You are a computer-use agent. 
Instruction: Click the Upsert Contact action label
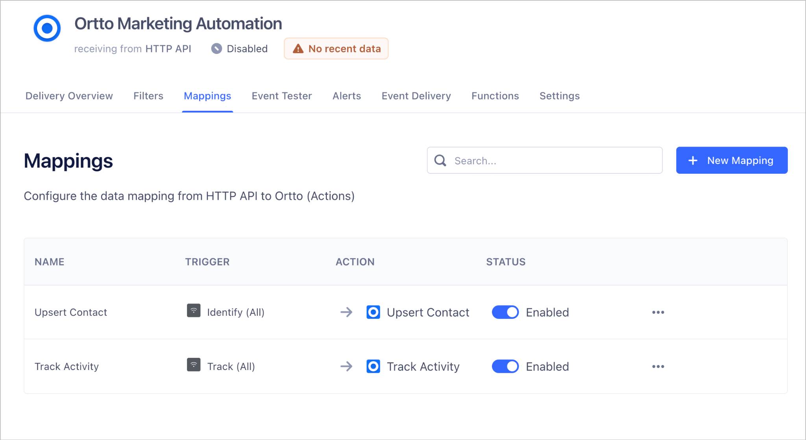point(428,312)
